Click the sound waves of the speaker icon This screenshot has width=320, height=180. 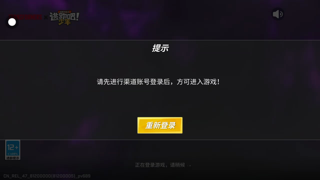281,14
